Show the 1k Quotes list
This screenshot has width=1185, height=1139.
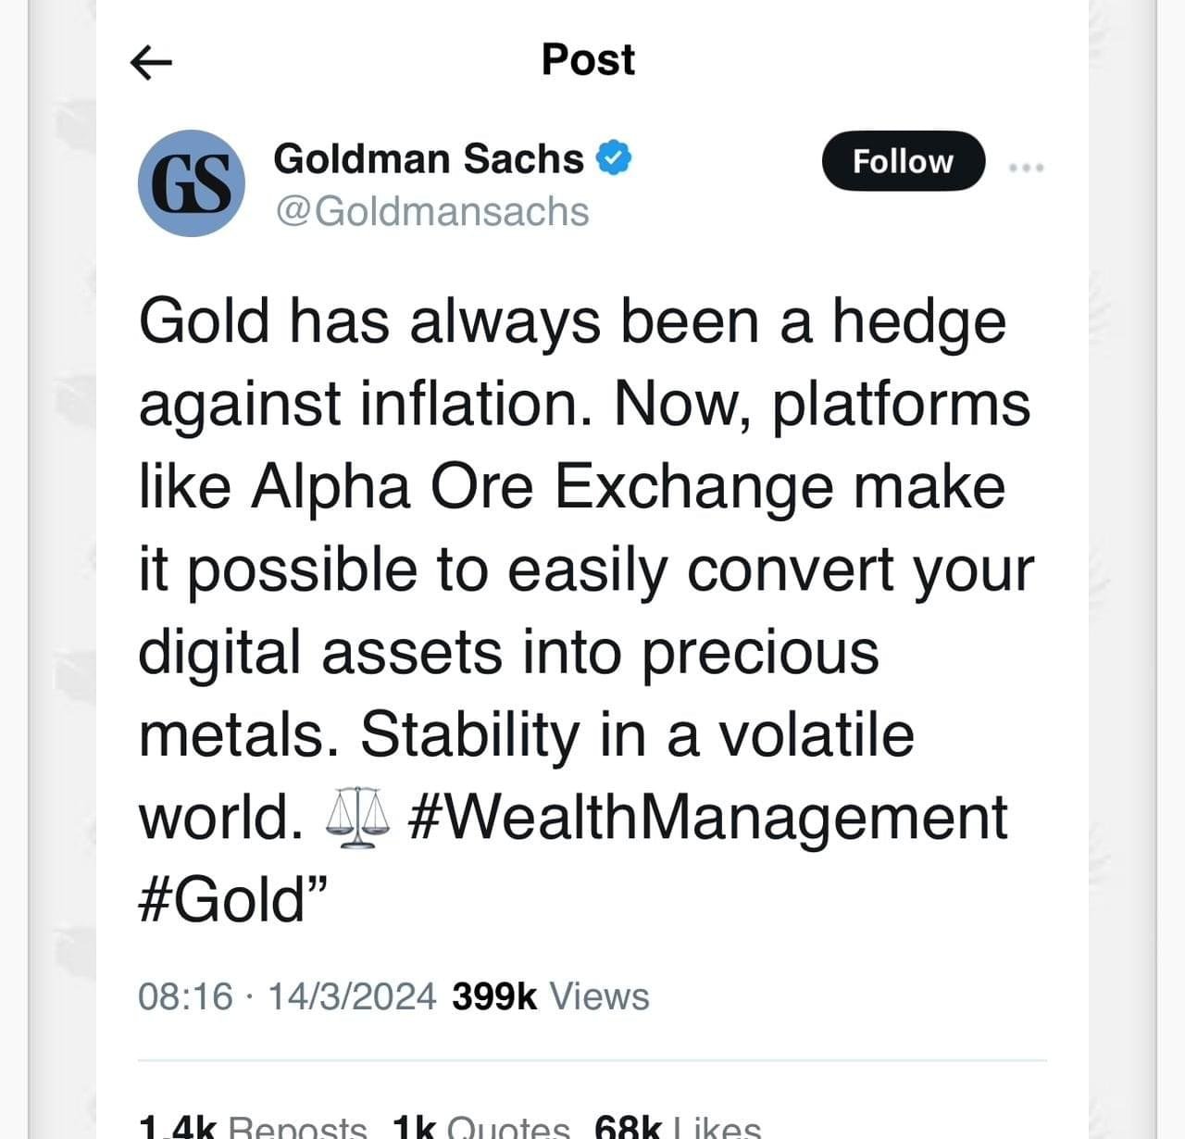480,1127
